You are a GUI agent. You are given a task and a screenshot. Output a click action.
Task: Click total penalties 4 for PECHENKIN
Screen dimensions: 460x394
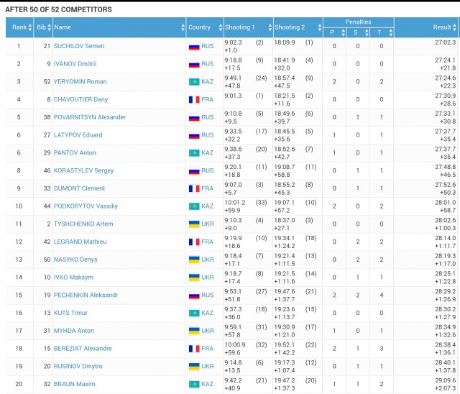coord(382,295)
